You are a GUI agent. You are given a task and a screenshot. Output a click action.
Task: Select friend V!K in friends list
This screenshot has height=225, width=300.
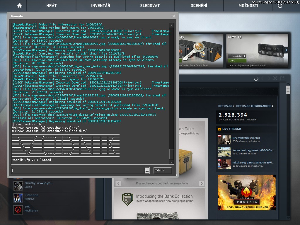[x=51, y=209]
